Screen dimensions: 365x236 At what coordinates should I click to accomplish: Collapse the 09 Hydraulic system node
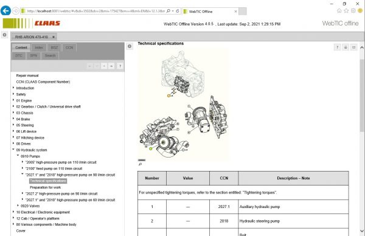(13, 150)
